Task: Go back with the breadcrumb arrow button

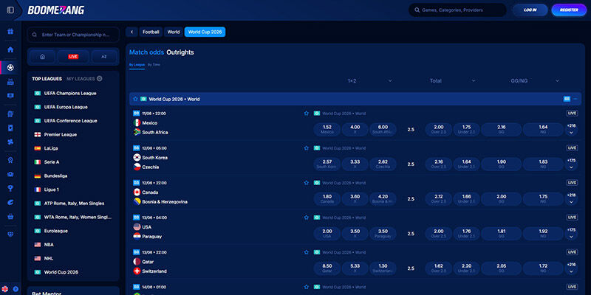Action: point(131,32)
